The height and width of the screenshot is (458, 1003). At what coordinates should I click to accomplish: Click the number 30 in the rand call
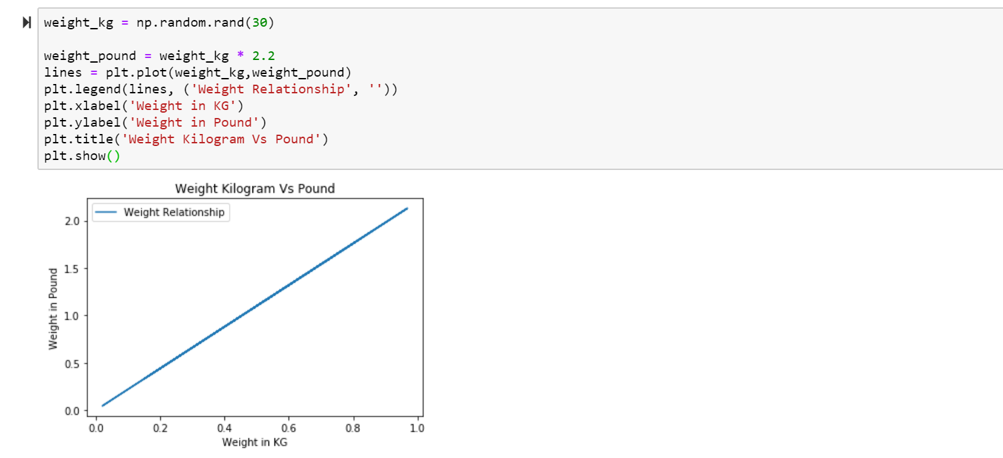point(260,23)
